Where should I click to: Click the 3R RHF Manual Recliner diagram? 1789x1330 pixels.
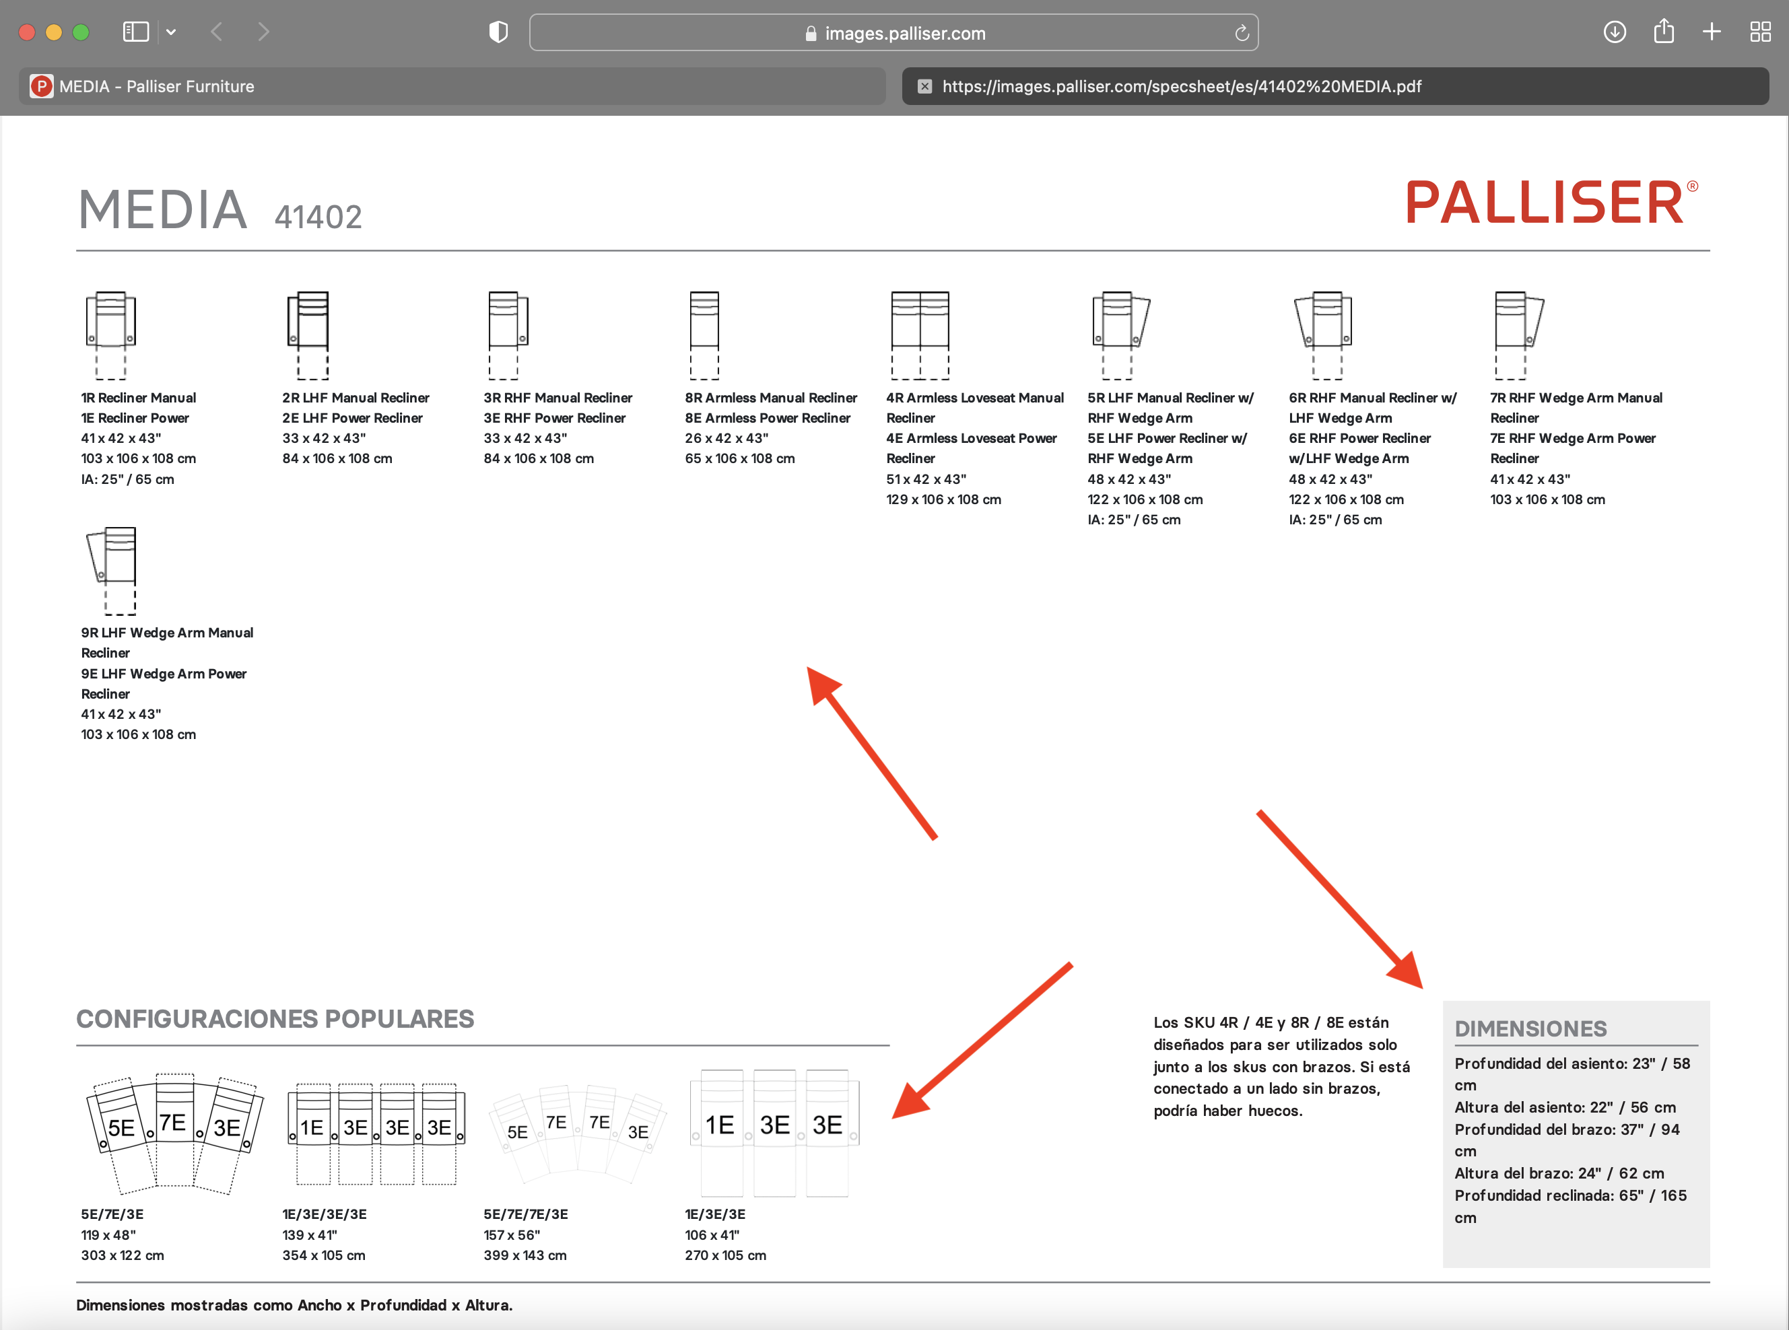pos(508,335)
